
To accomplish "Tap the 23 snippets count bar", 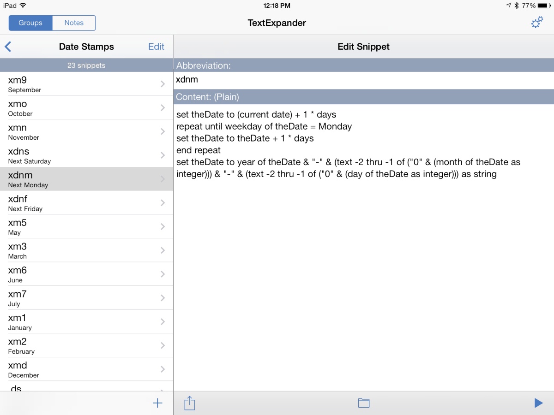I will pyautogui.click(x=87, y=65).
